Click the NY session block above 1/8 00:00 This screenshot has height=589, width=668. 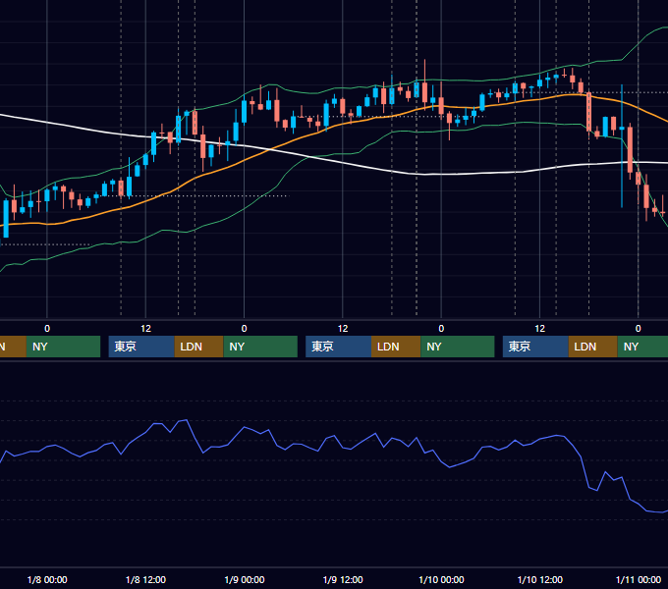63,347
